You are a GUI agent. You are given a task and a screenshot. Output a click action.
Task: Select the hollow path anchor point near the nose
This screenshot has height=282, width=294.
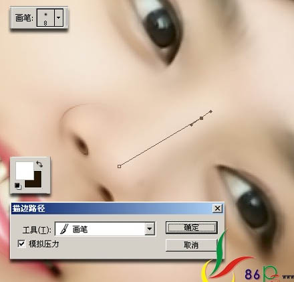(x=119, y=166)
